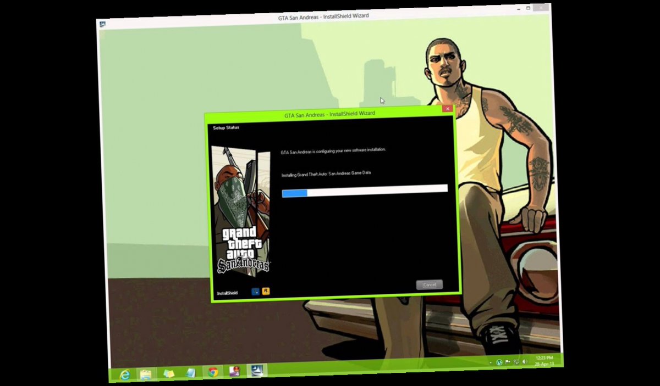
Task: Show hidden system tray icons
Action: (491, 363)
